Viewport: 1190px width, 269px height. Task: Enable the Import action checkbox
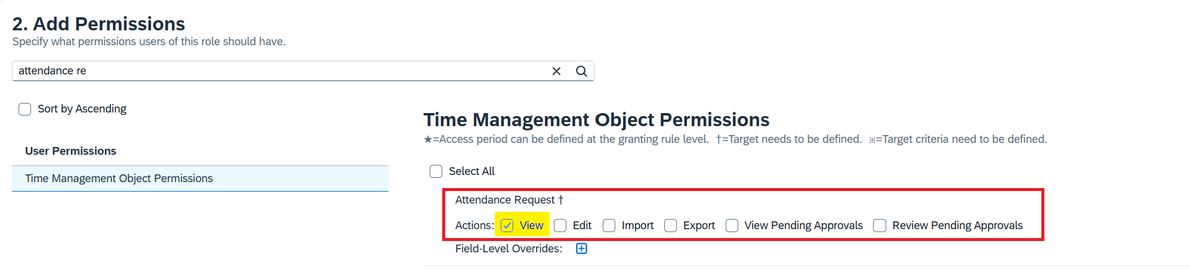609,226
